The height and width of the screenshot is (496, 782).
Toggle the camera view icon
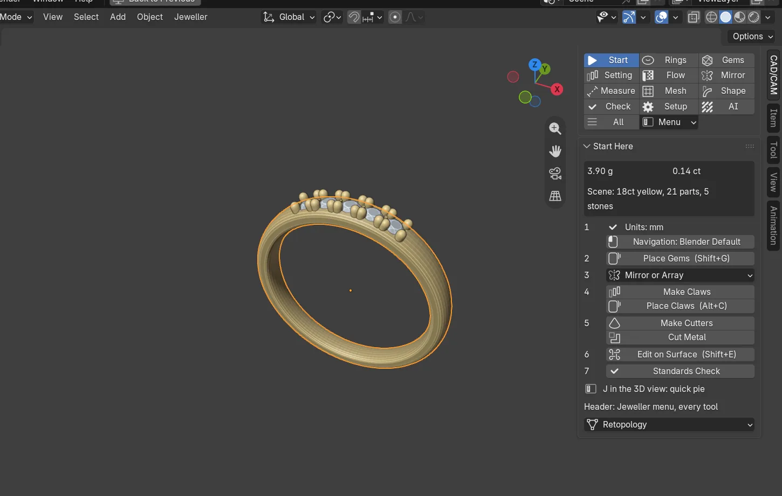tap(555, 174)
